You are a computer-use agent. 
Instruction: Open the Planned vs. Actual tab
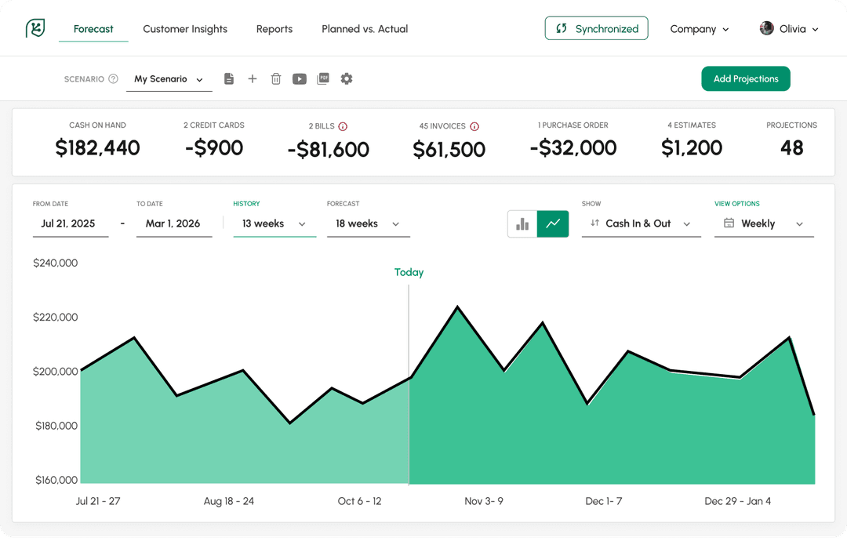point(365,29)
